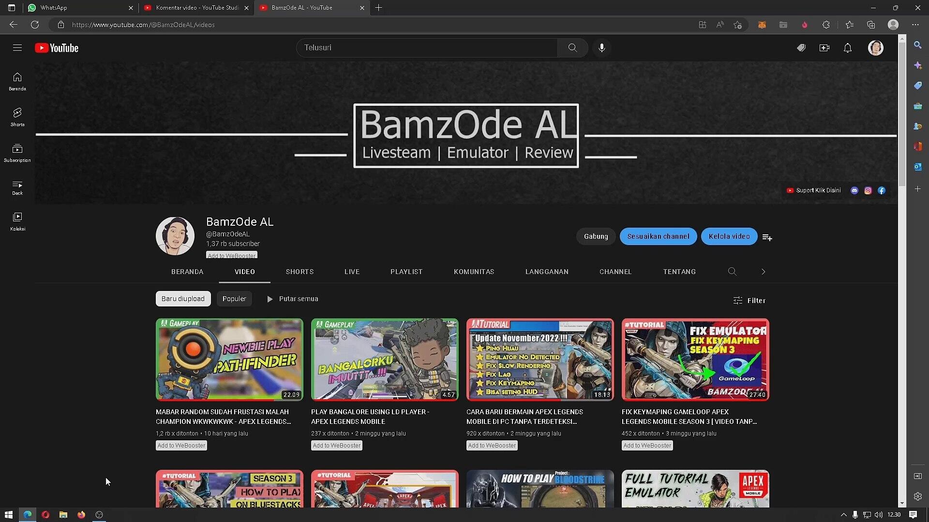Open the Newbie Play Pathfinder video thumbnail

[x=229, y=359]
